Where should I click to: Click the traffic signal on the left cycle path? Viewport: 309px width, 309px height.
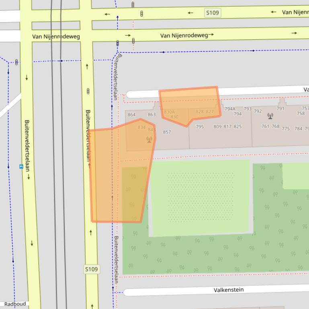pos(16,62)
